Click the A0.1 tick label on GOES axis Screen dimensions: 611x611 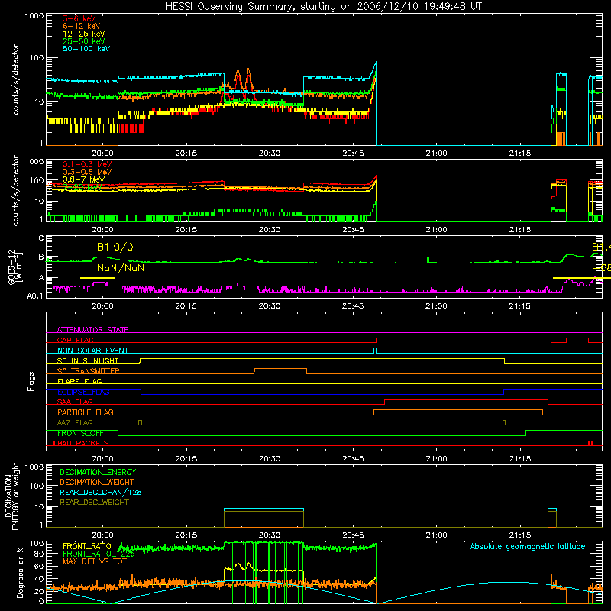(35, 296)
